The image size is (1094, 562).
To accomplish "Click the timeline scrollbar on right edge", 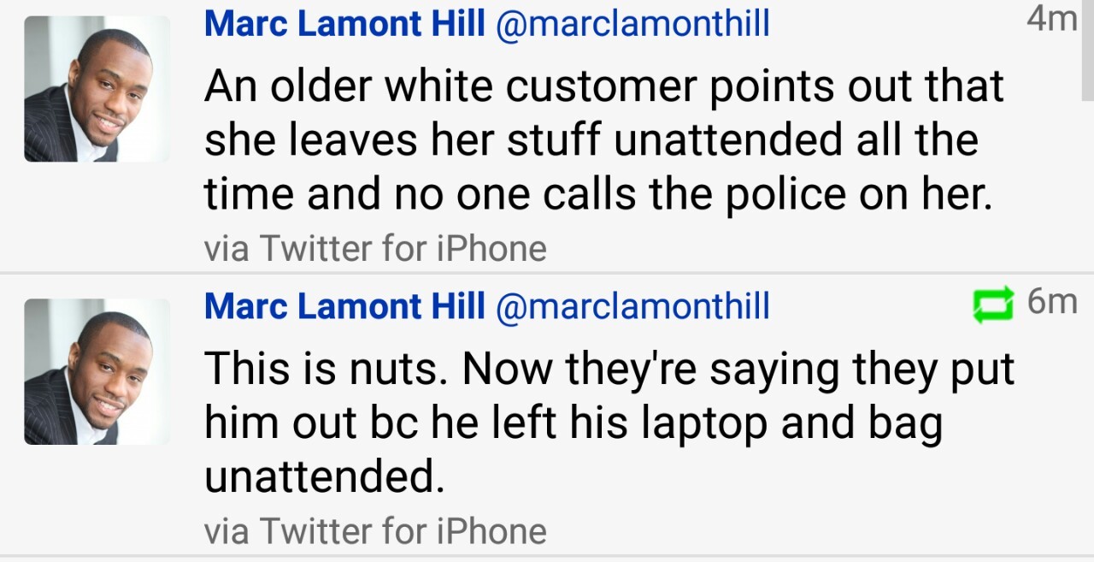I will (1087, 51).
